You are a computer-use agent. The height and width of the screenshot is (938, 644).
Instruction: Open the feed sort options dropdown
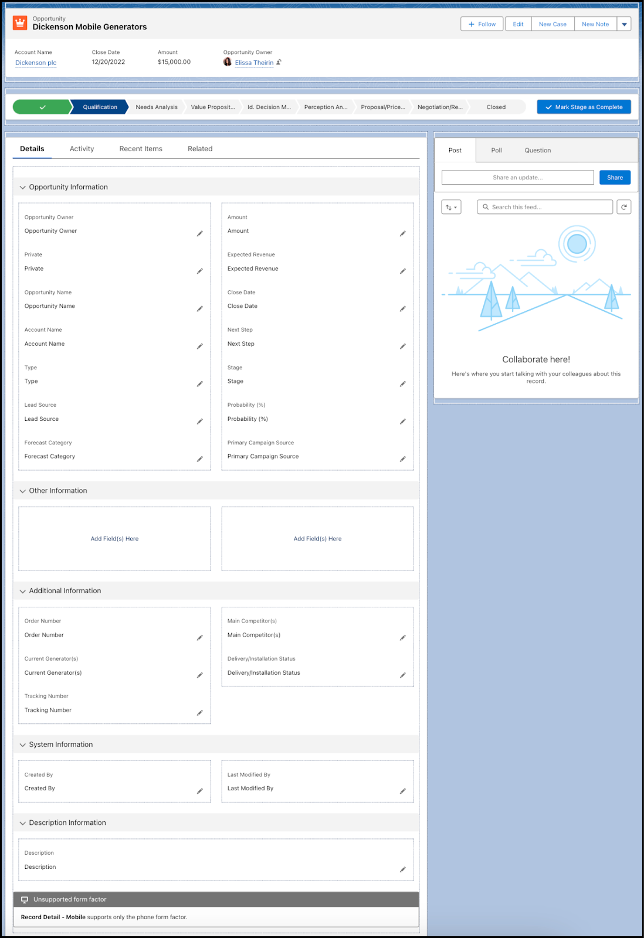tap(451, 207)
